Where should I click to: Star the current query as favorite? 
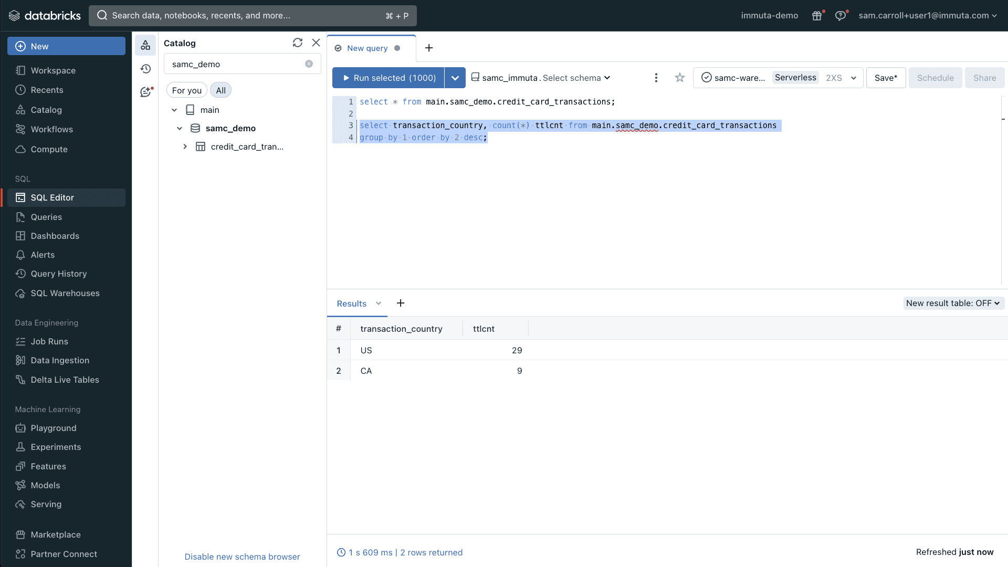coord(680,77)
